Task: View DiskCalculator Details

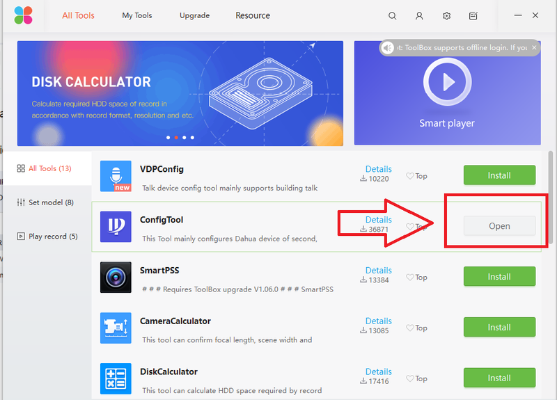Action: coord(379,371)
